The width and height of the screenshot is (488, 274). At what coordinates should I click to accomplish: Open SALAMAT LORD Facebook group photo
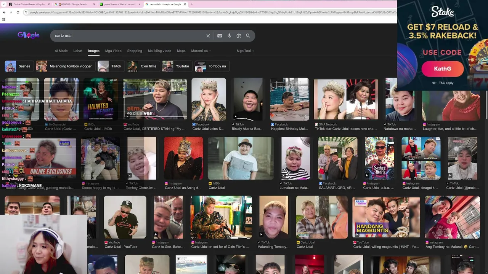point(337,158)
